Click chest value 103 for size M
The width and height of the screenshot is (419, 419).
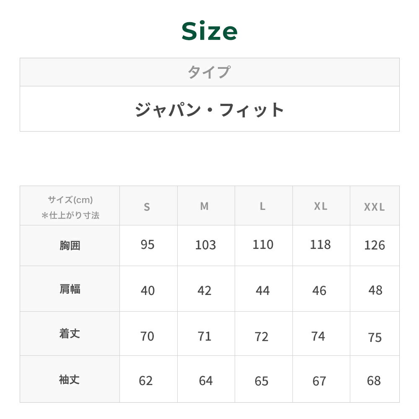point(205,246)
